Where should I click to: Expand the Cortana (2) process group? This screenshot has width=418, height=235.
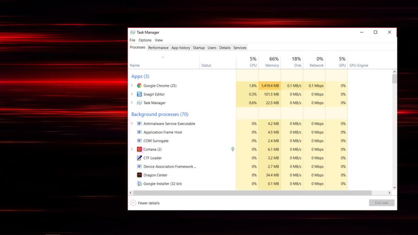pos(132,149)
